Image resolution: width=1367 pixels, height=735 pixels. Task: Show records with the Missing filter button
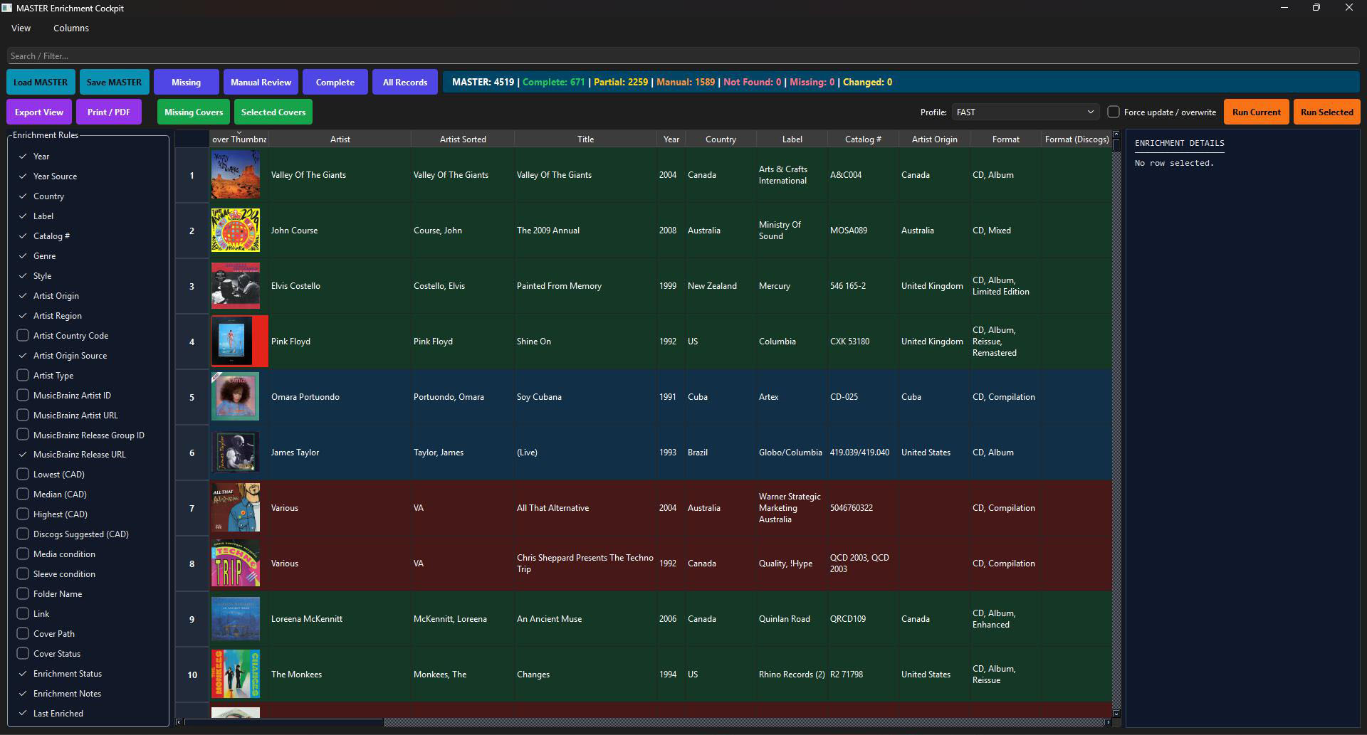[x=186, y=83]
